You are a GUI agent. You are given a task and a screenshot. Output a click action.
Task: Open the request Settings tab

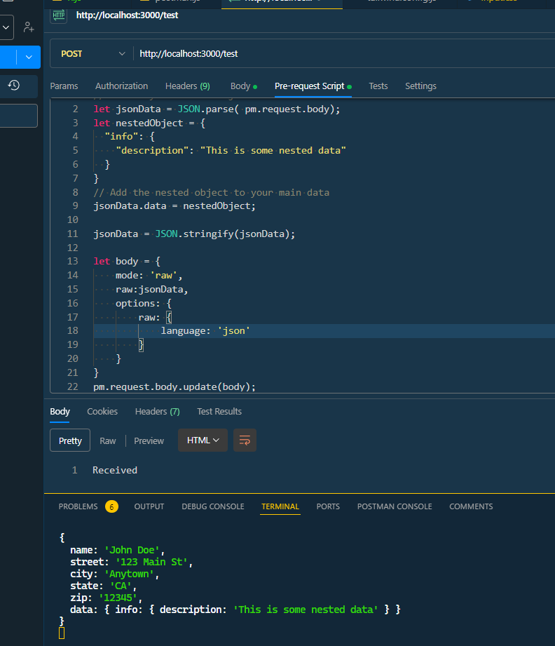pyautogui.click(x=420, y=86)
